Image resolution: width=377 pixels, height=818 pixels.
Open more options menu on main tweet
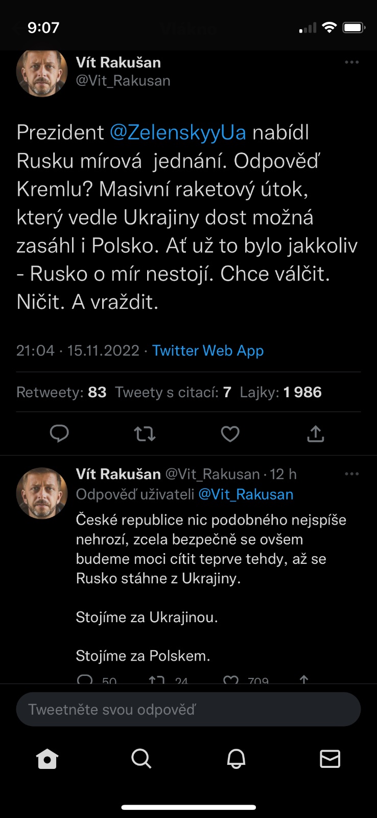(352, 62)
